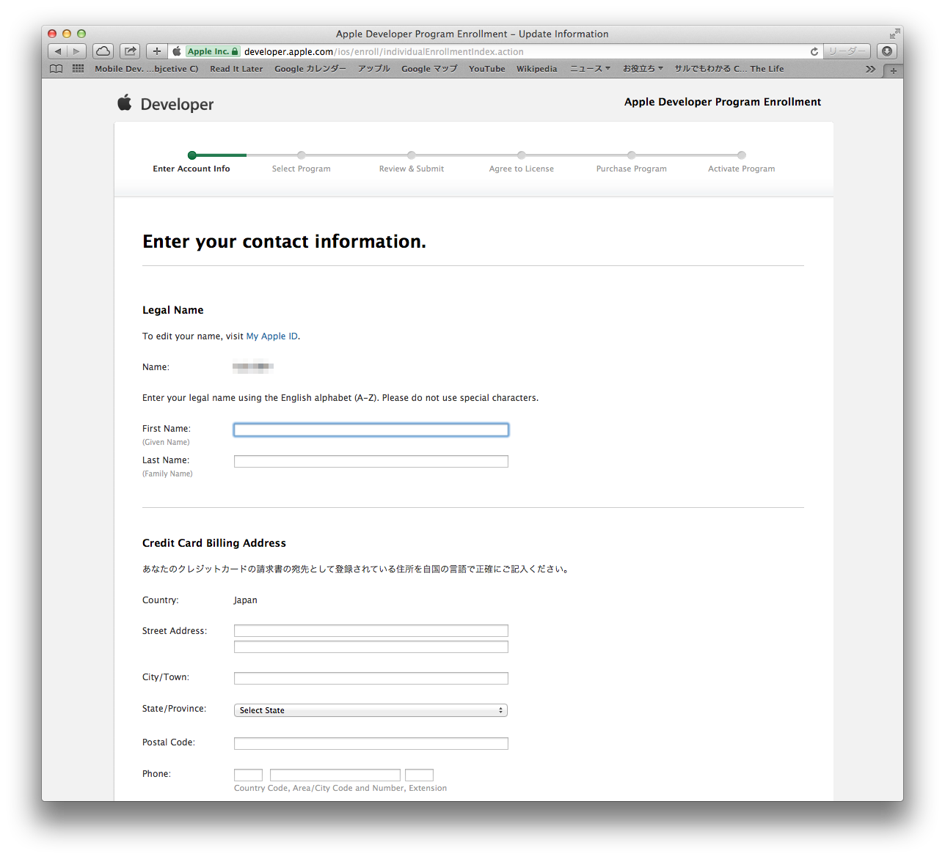Screen dimensions: 945x859
Task: Focus the First Name field
Action: pyautogui.click(x=371, y=430)
